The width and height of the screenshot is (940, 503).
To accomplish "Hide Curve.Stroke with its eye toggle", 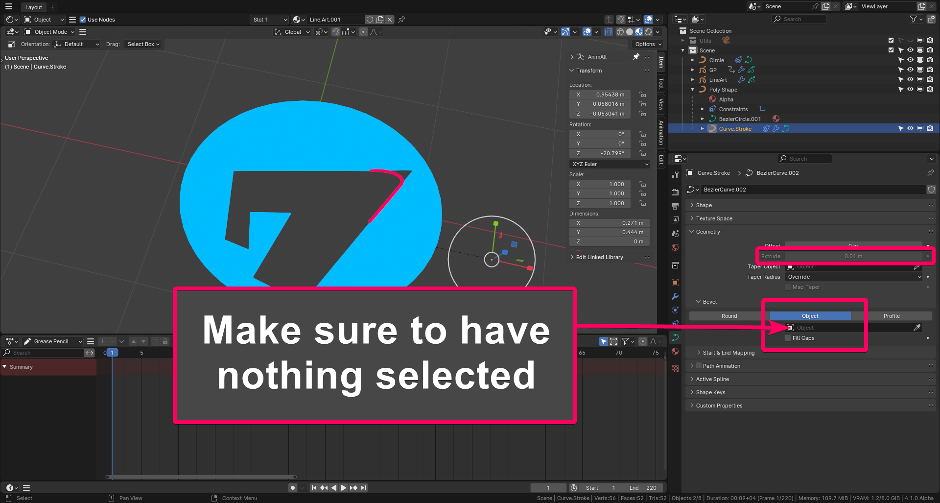I will click(x=910, y=128).
